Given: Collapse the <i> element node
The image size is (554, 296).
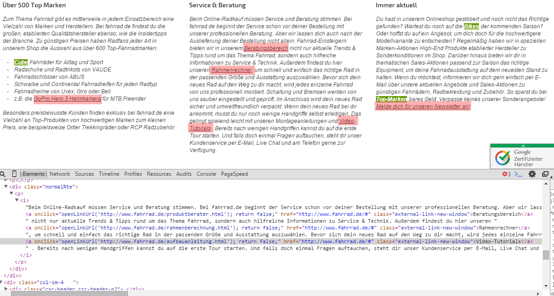Looking at the screenshot, I should click(17, 200).
